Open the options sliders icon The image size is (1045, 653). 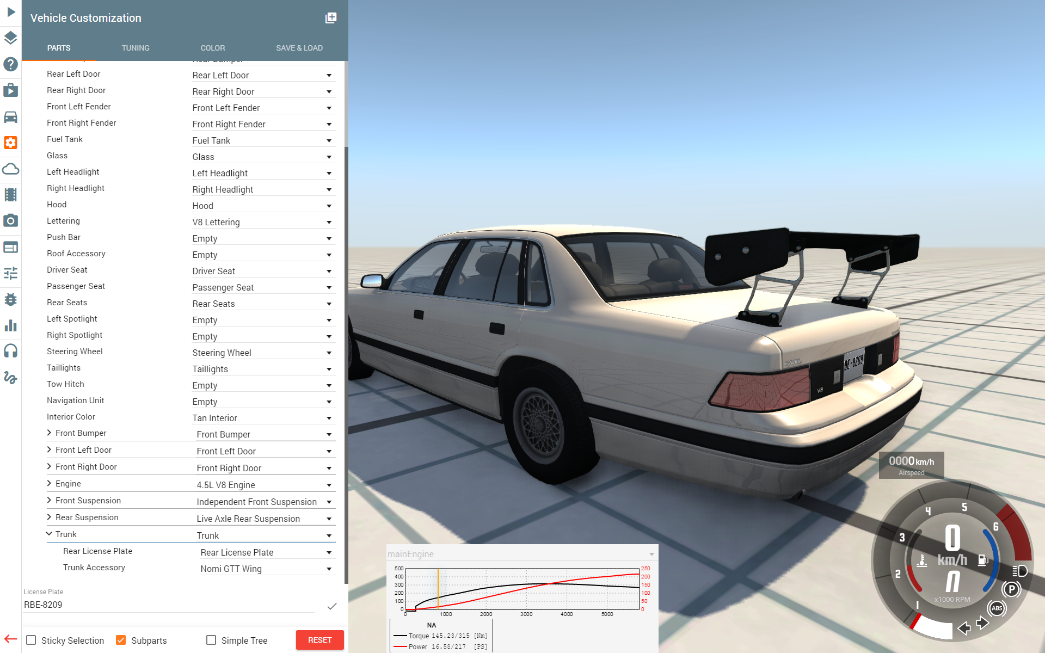[x=11, y=273]
